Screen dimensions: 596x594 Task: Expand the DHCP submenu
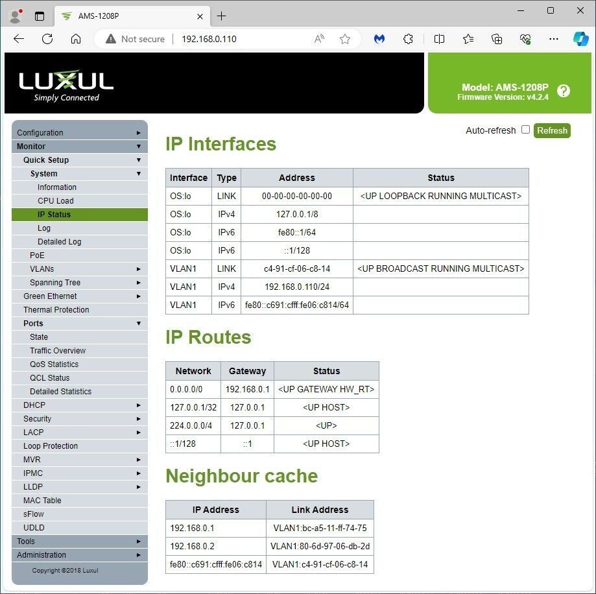(x=80, y=405)
